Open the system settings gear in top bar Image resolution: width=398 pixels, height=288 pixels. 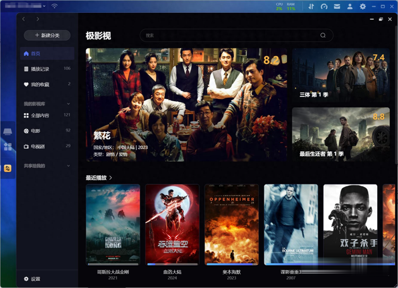363,7
